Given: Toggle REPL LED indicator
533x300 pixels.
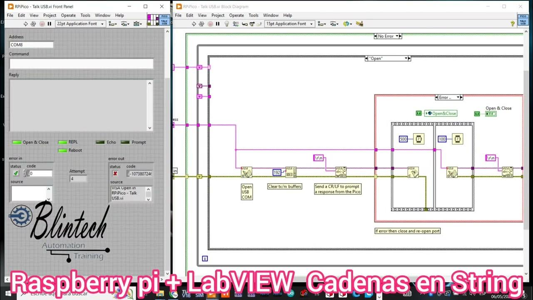Looking at the screenshot, I should [x=62, y=142].
